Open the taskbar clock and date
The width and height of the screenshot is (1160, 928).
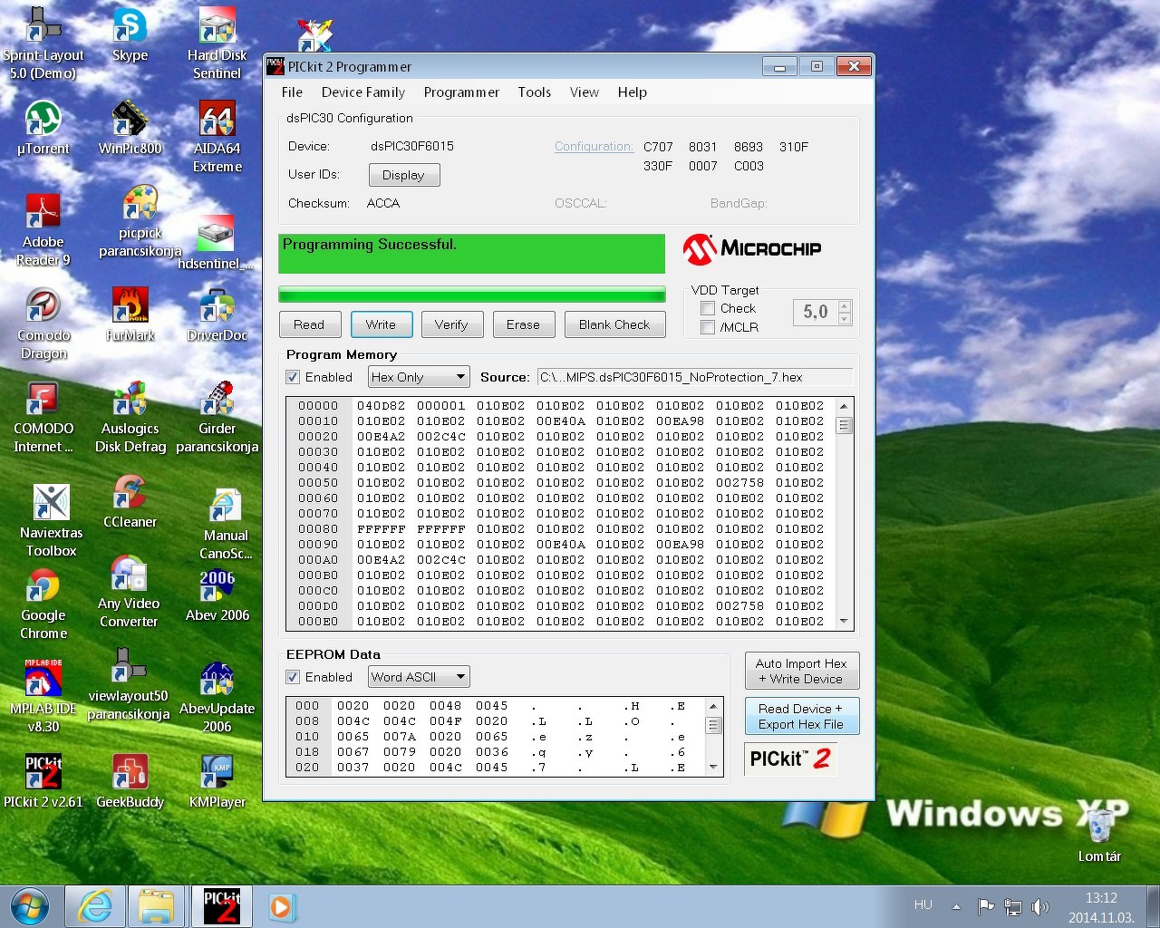pos(1101,908)
